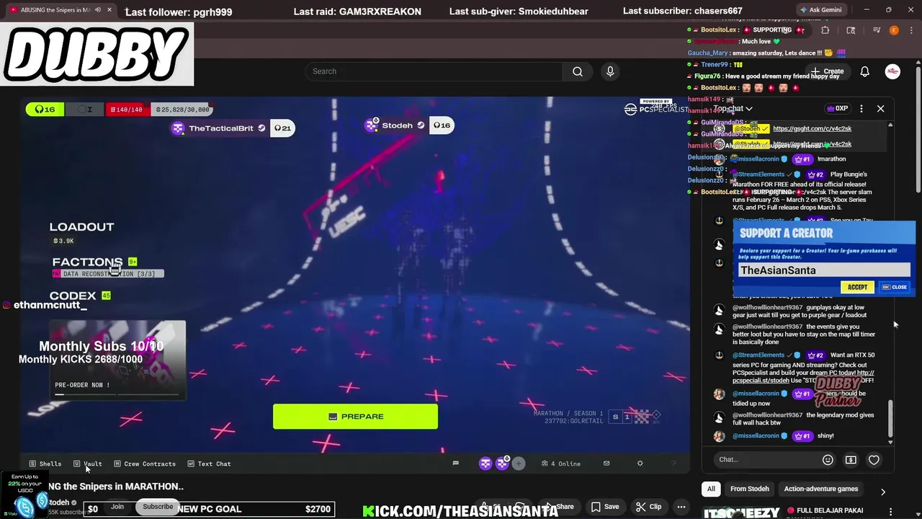Open the Shells tab at bottom

coord(45,464)
